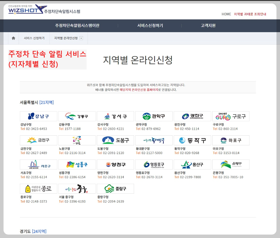This screenshot has height=238, width=280.
Task: Click the home icon in the breadcrumb
Action: click(x=13, y=38)
